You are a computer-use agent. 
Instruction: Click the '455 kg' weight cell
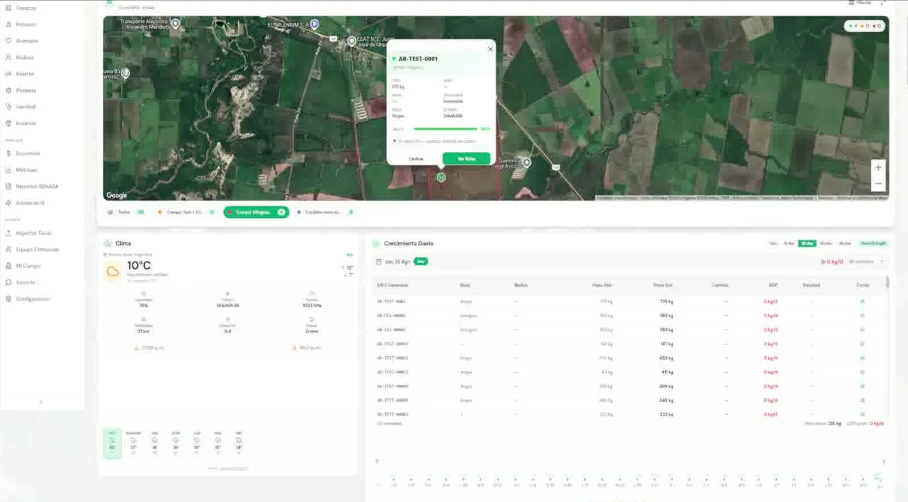point(666,358)
